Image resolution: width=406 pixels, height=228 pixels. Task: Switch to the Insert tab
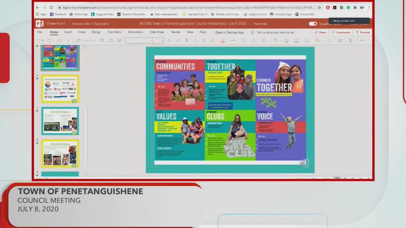pos(68,32)
